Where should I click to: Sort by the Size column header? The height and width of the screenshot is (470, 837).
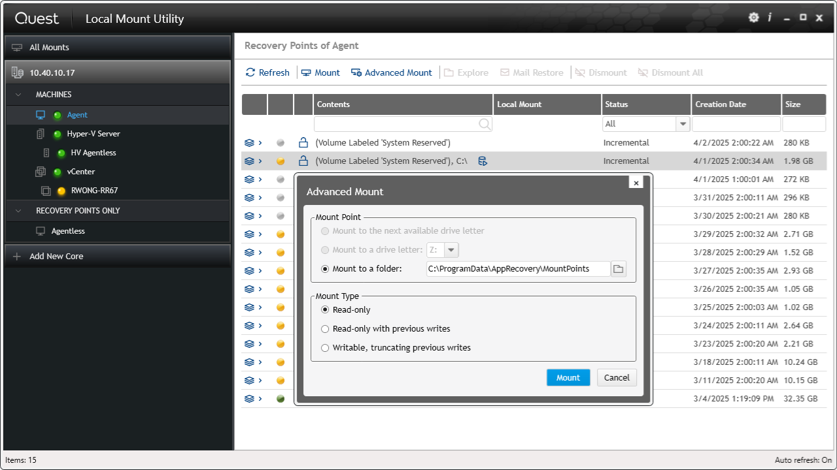click(x=804, y=104)
